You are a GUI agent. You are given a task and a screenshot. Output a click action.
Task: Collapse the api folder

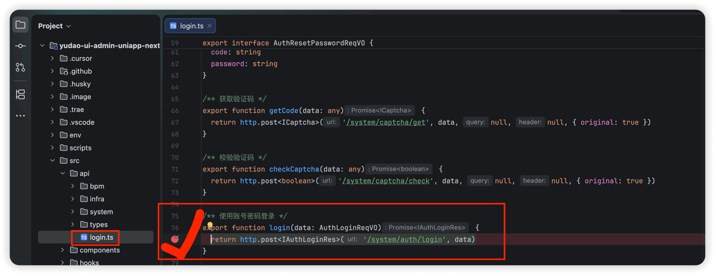click(63, 173)
